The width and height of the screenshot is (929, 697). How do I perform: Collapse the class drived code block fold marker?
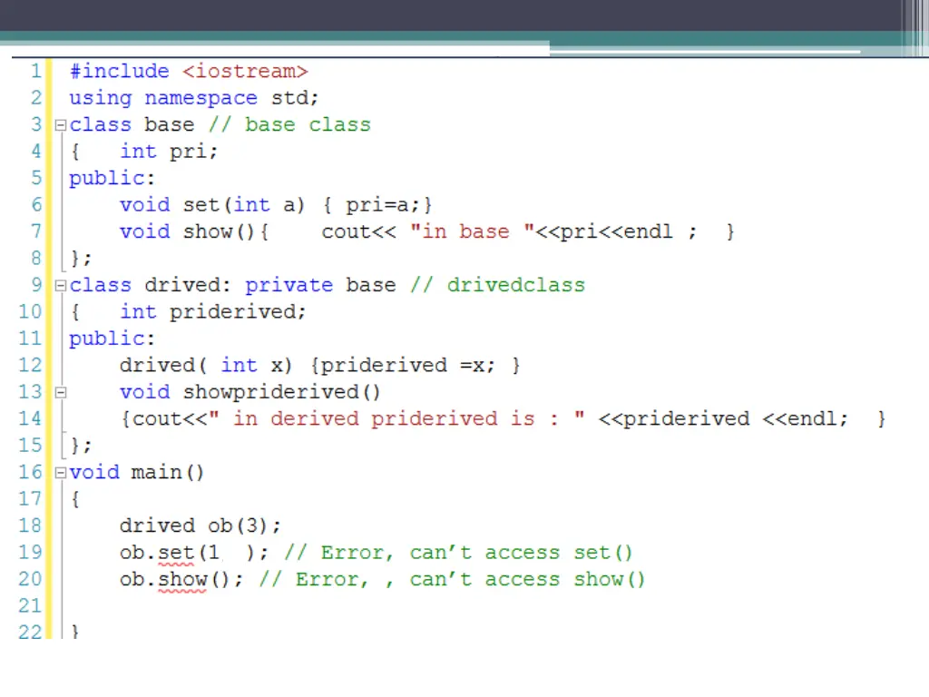[x=60, y=286]
